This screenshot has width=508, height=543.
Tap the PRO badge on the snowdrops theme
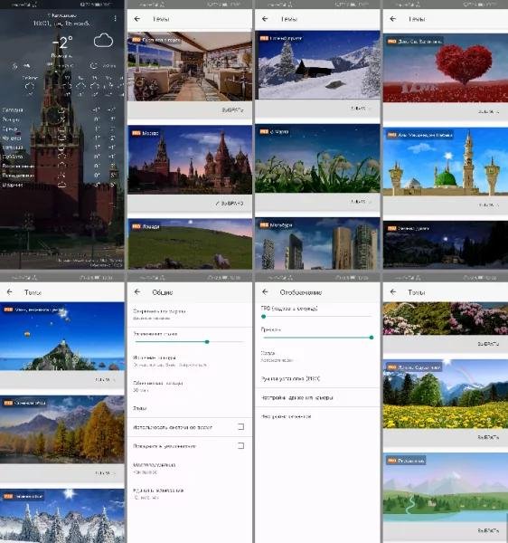point(264,131)
